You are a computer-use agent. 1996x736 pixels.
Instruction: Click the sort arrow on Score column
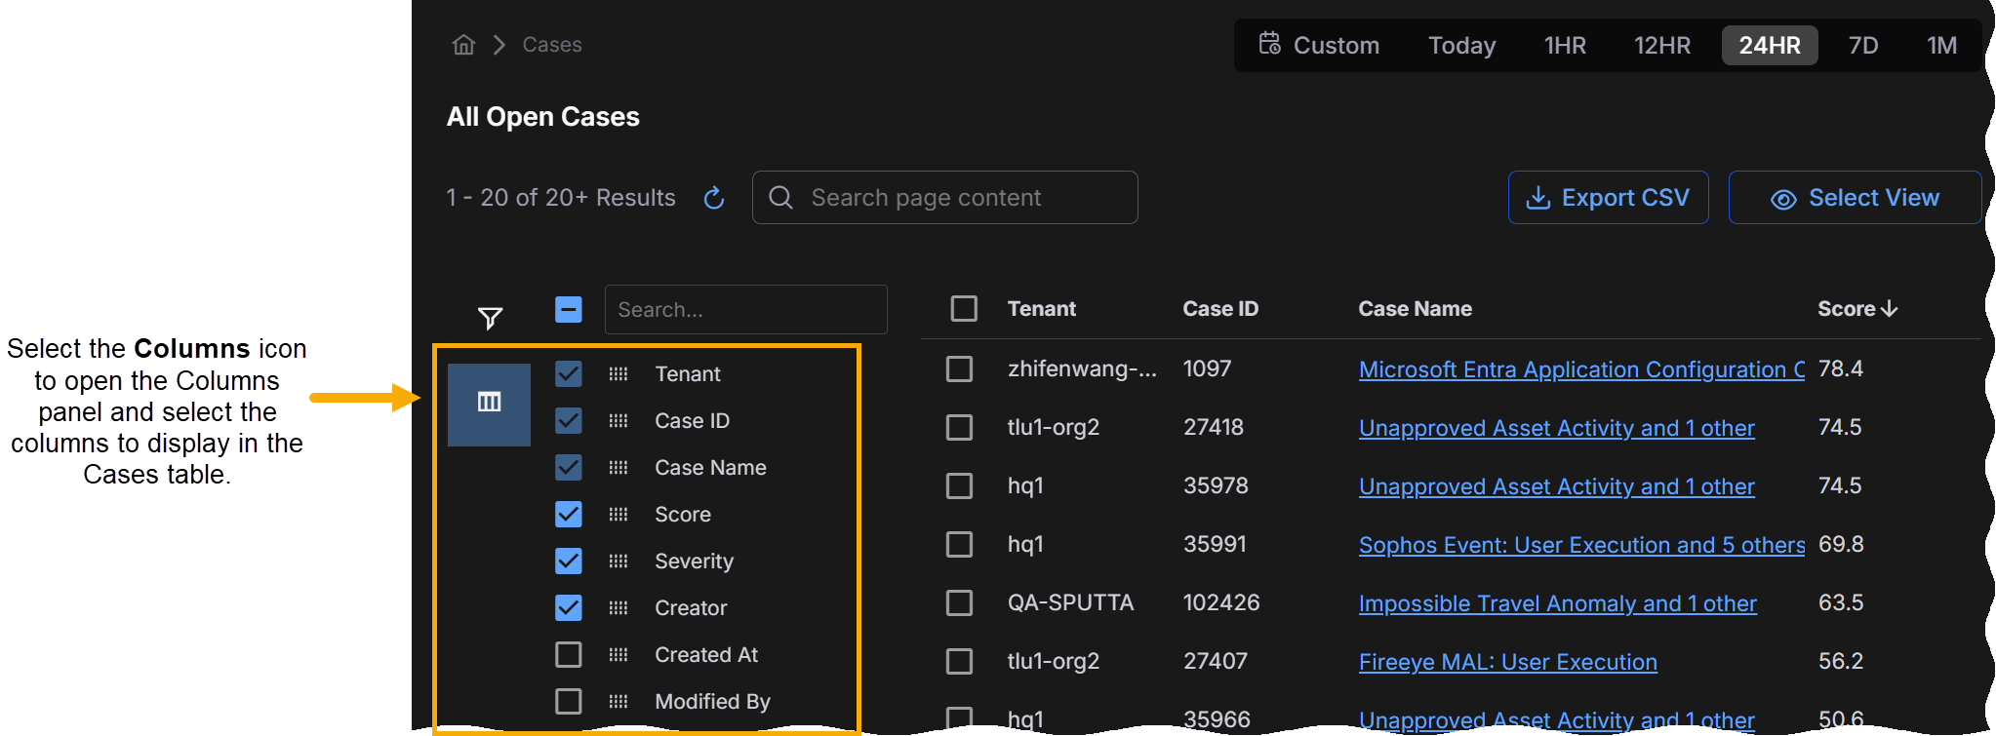click(1890, 309)
